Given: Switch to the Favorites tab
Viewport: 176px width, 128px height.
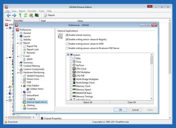Looking at the screenshot, I should 19,20.
